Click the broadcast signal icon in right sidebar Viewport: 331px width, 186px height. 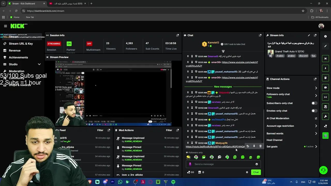[x=326, y=97]
